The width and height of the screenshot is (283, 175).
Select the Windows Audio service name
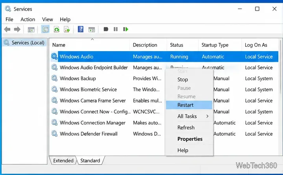[x=76, y=57]
